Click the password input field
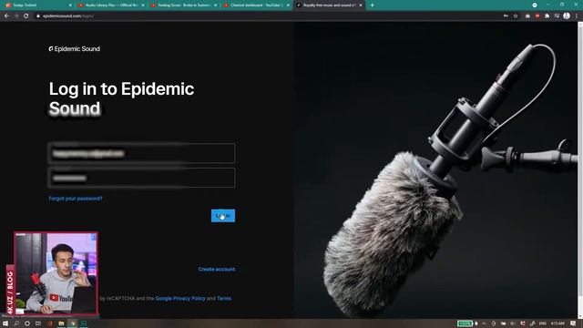The image size is (583, 328). (x=142, y=178)
